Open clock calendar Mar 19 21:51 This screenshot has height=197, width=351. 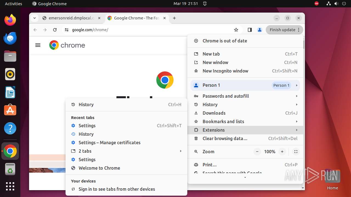tap(186, 4)
